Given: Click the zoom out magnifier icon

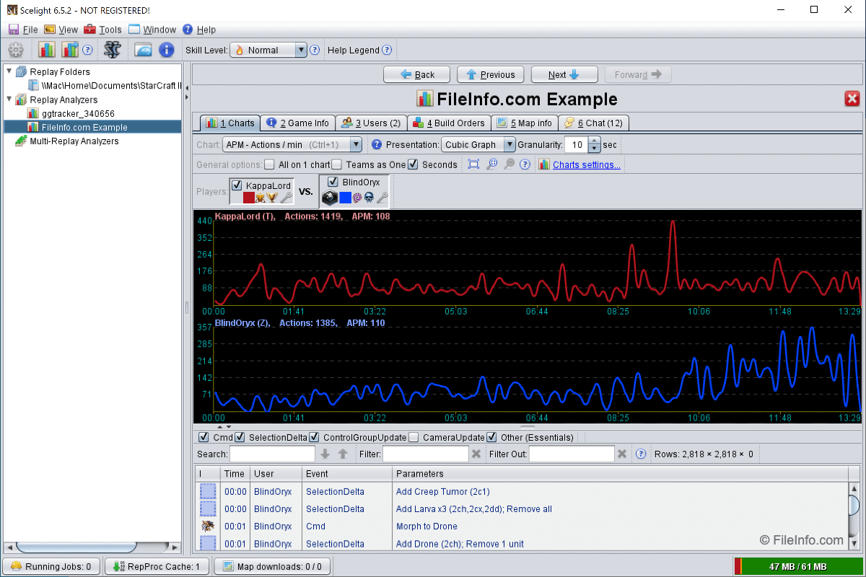Looking at the screenshot, I should tap(509, 164).
